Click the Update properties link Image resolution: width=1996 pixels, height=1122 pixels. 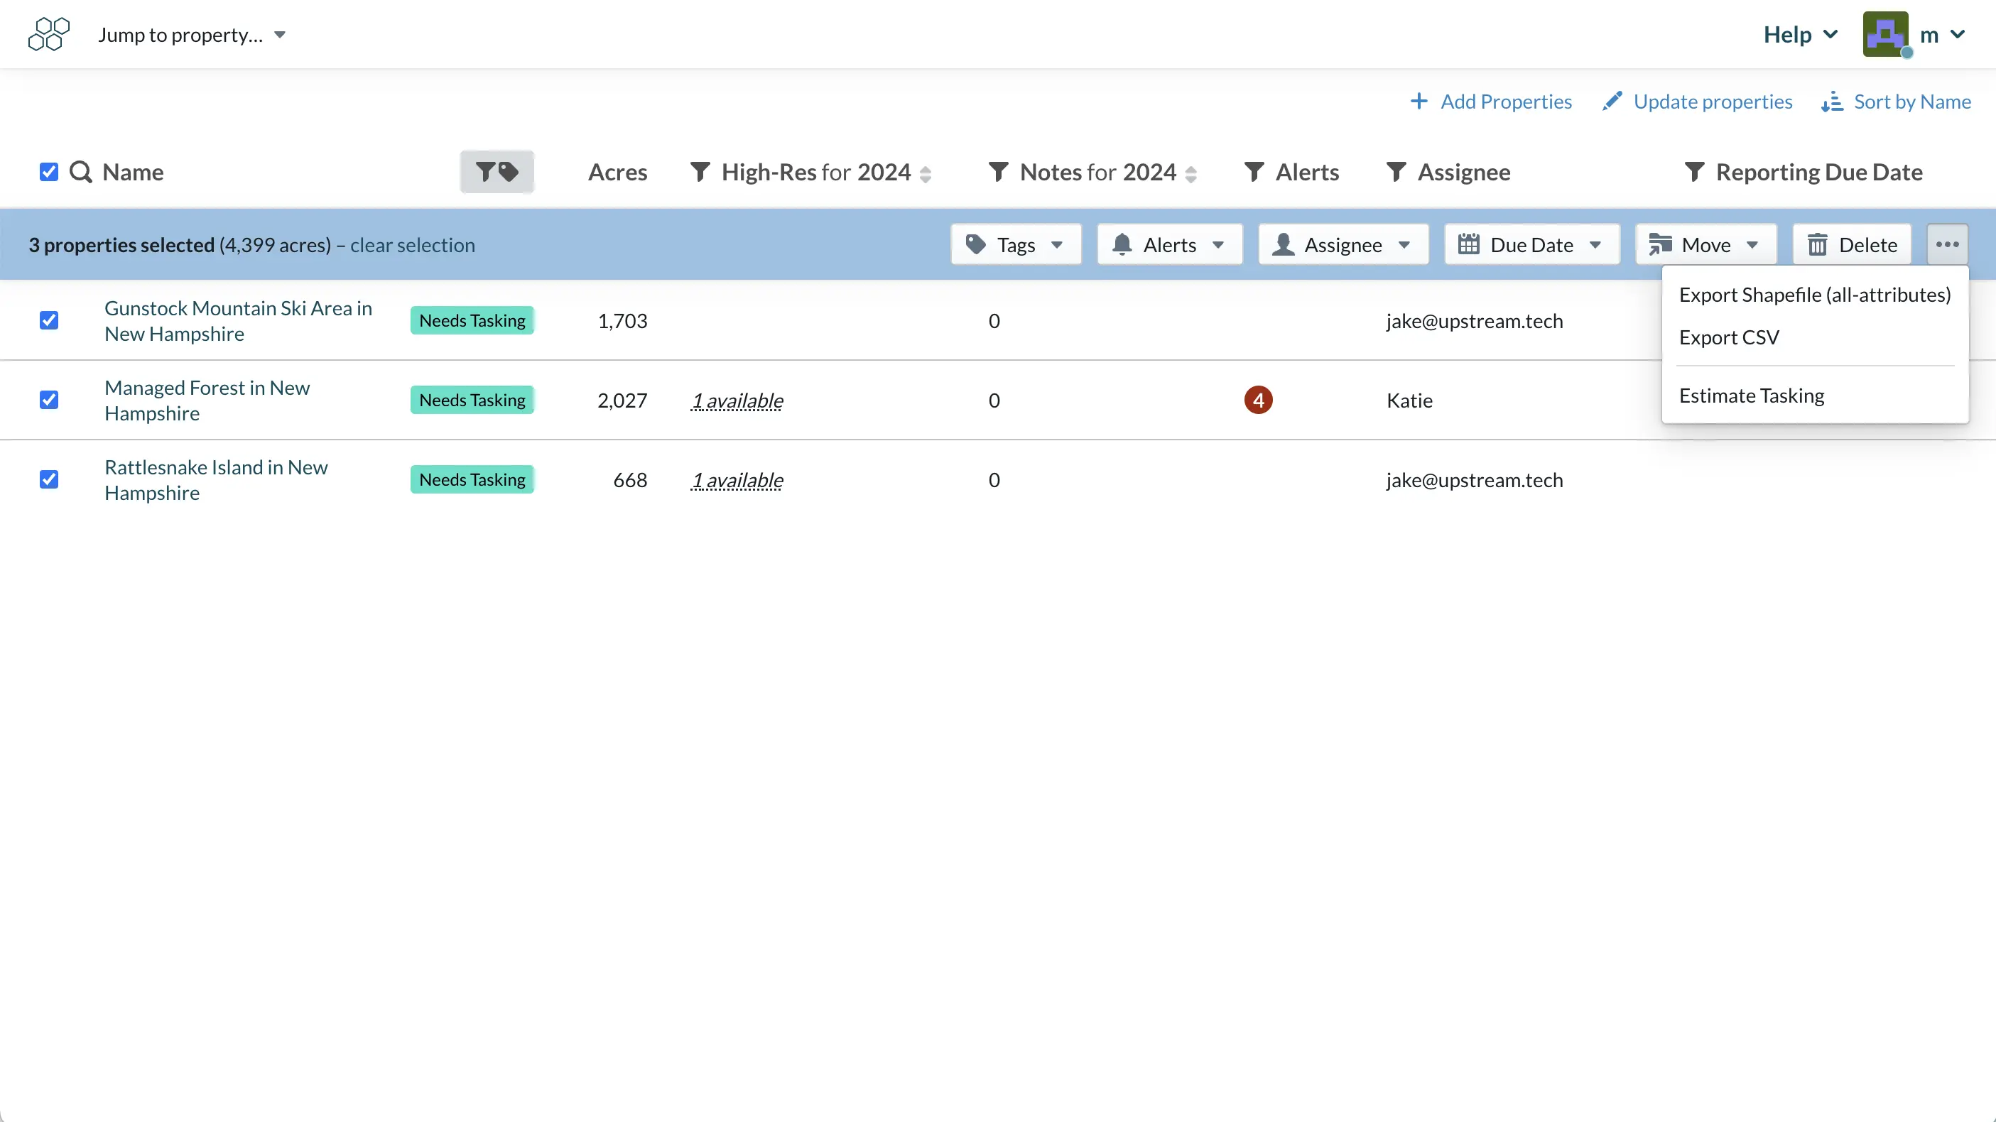coord(1713,102)
